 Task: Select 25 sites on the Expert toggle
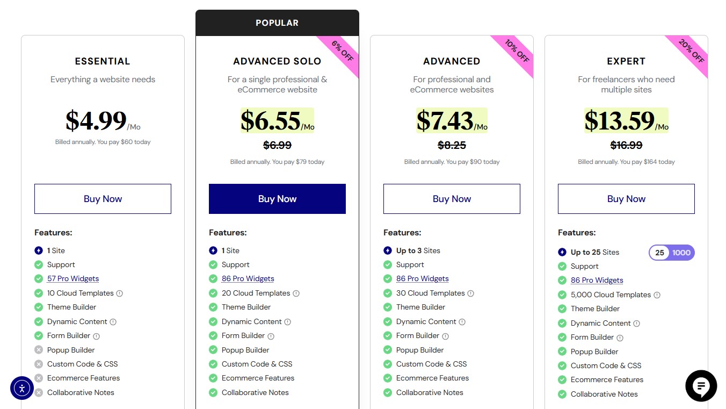tap(659, 253)
